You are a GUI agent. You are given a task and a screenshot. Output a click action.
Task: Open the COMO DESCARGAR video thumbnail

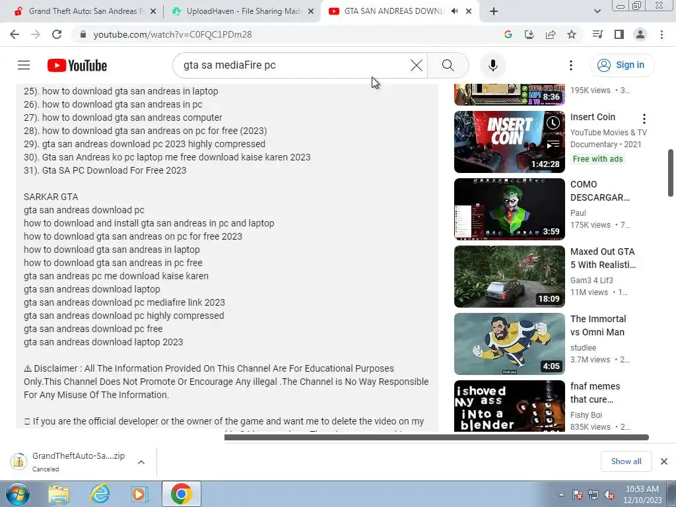[x=509, y=209]
